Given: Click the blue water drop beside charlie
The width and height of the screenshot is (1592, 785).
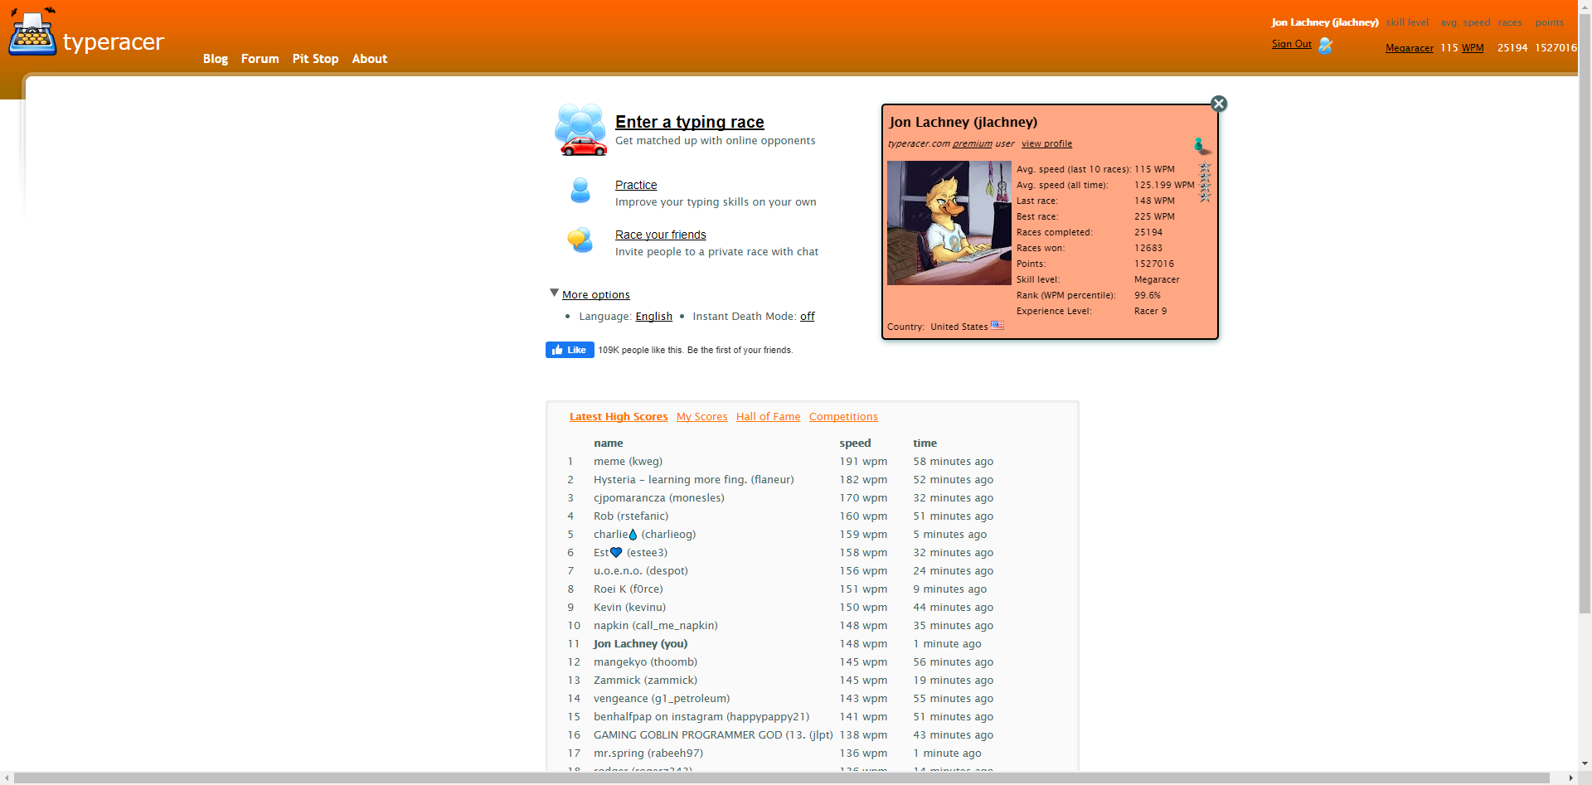Looking at the screenshot, I should pyautogui.click(x=633, y=535).
